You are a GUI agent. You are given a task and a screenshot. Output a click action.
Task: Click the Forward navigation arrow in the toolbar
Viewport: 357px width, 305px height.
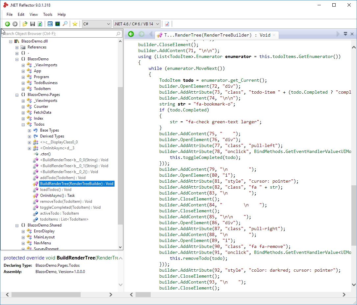click(15, 24)
